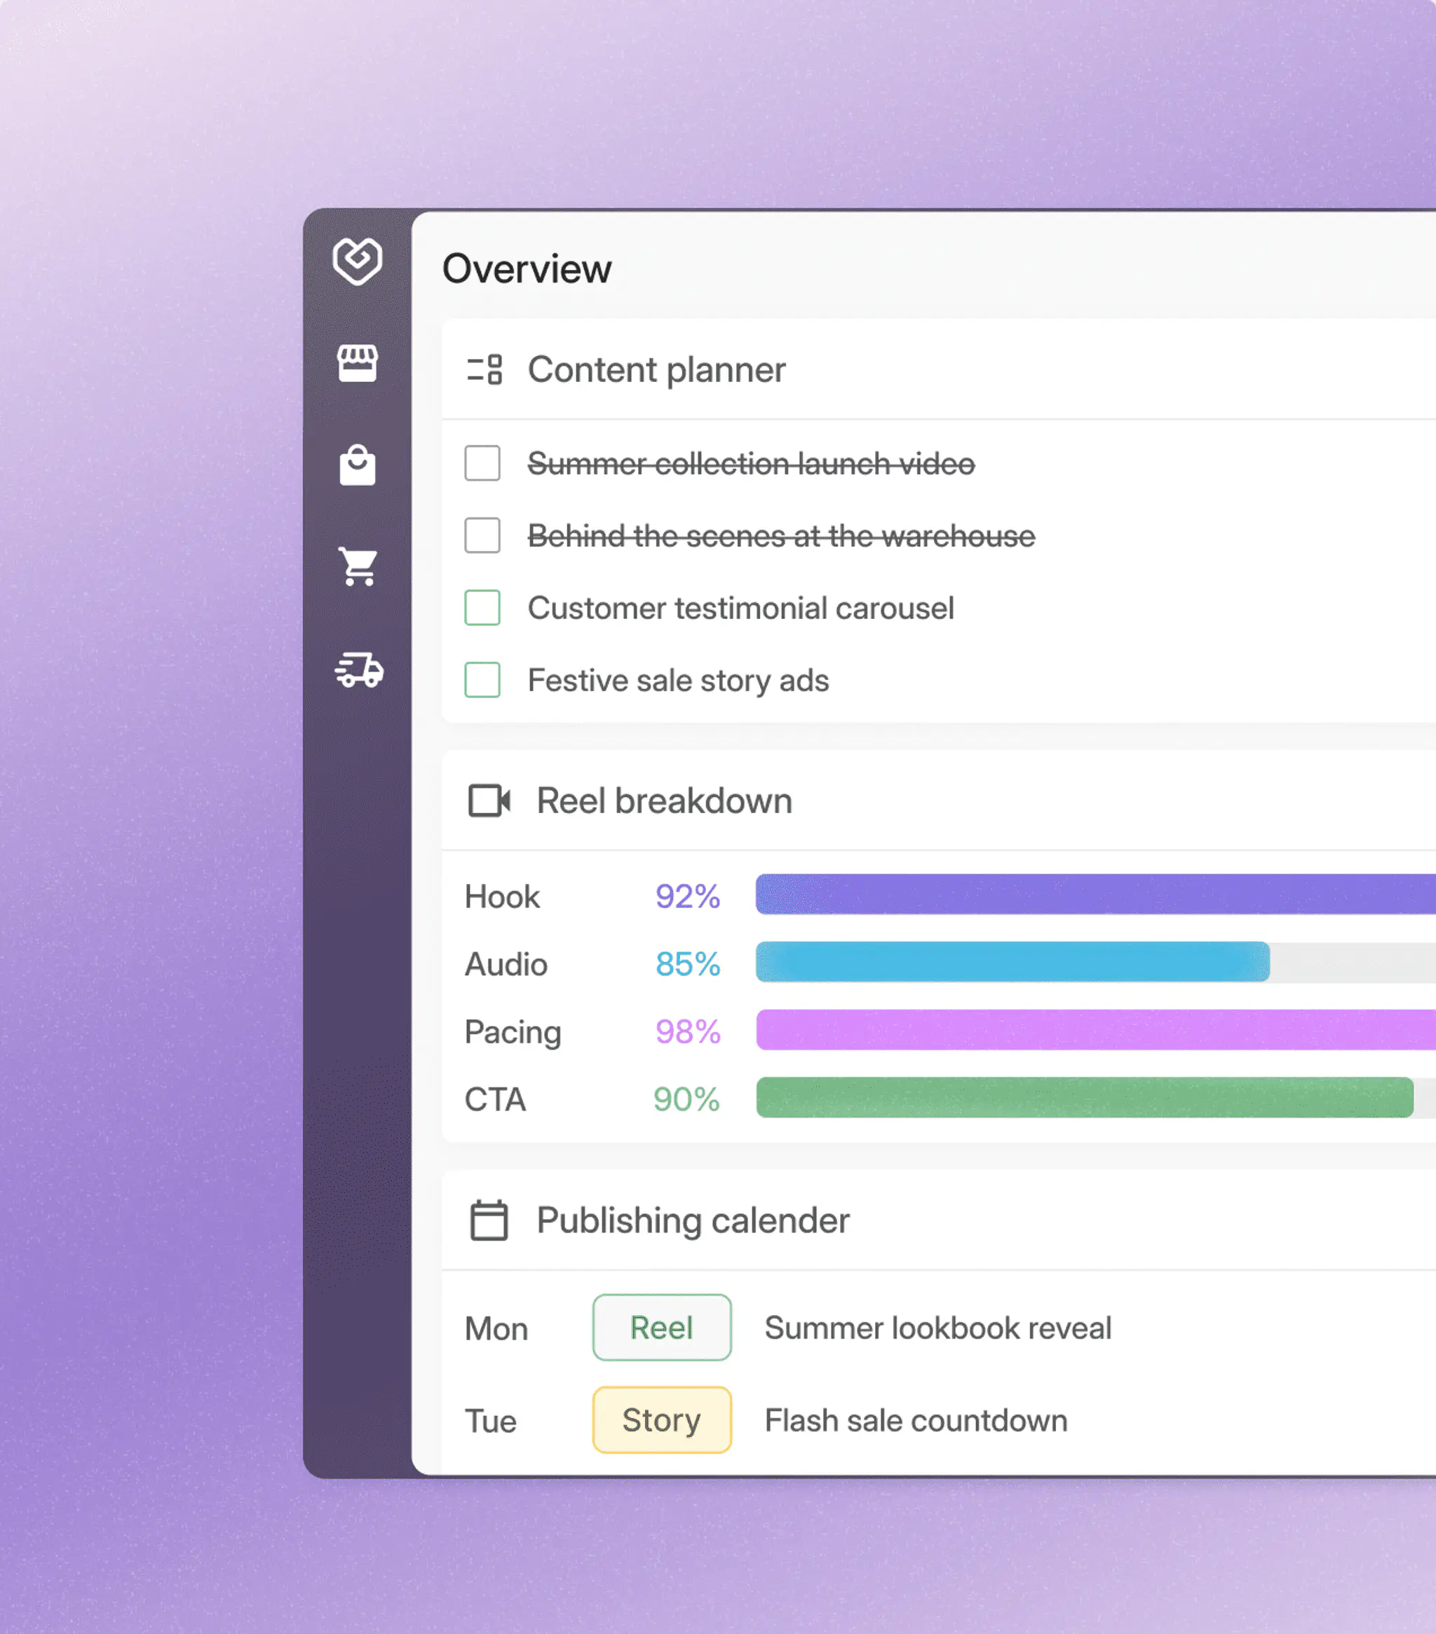The height and width of the screenshot is (1634, 1436).
Task: Check Festive sale story ads checkbox
Action: click(x=482, y=680)
